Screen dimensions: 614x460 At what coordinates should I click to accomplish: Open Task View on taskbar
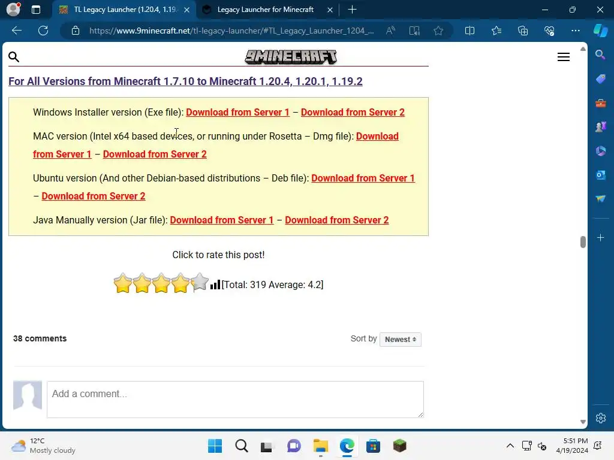pos(267,446)
